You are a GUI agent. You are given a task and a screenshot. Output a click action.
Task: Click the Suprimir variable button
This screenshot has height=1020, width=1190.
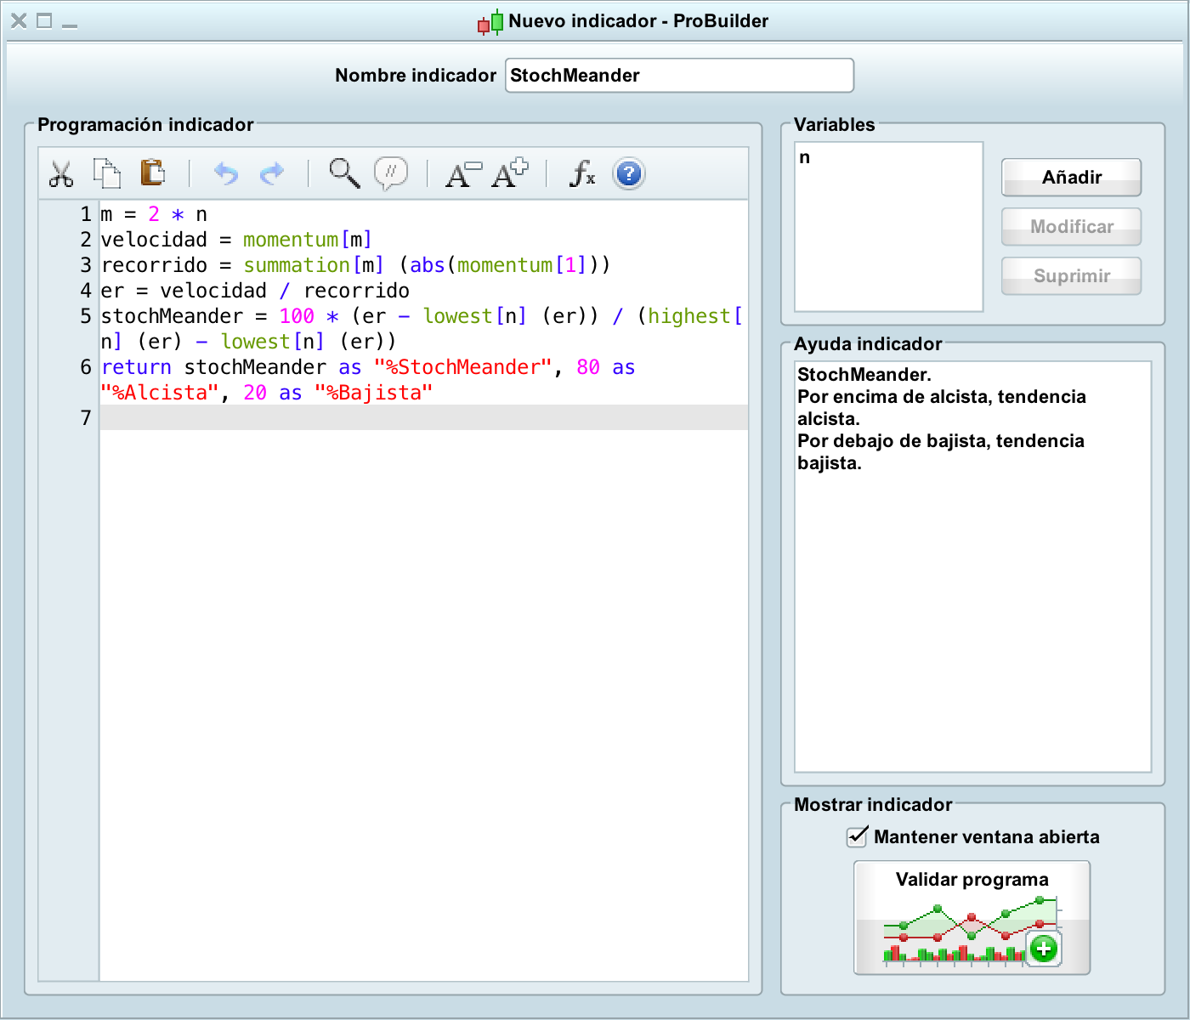[1071, 276]
